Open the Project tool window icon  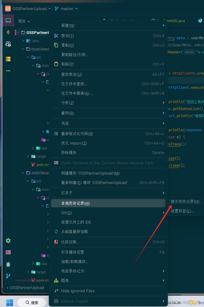8,20
